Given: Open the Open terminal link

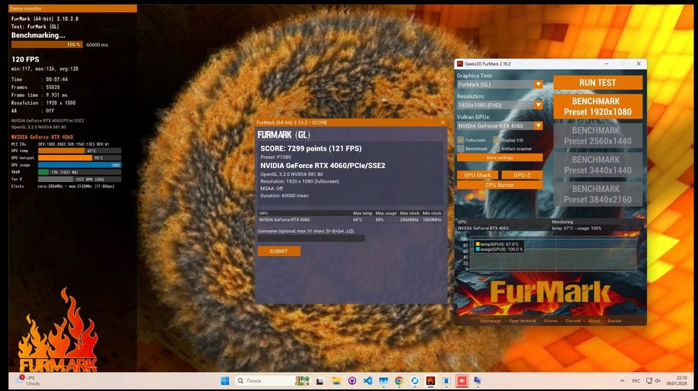Looking at the screenshot, I should click(x=523, y=321).
